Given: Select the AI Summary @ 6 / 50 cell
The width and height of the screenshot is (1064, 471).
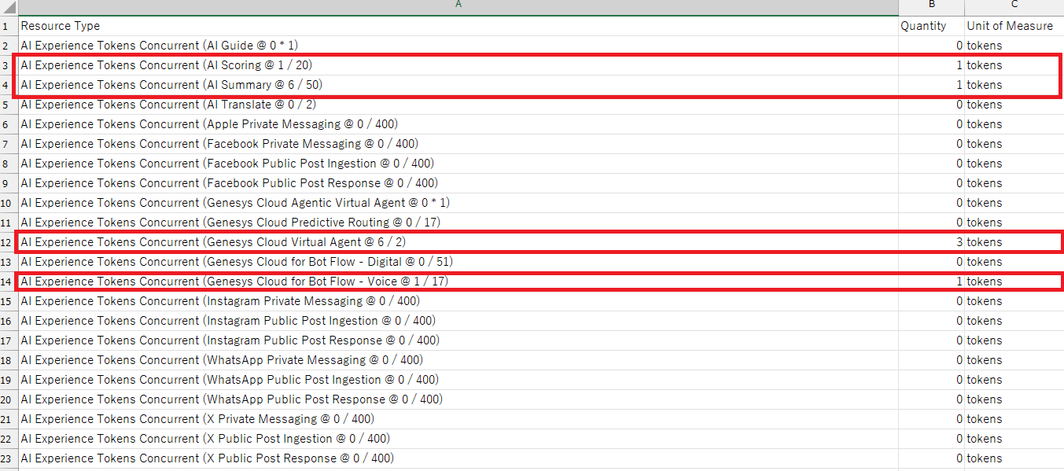Looking at the screenshot, I should coord(171,85).
